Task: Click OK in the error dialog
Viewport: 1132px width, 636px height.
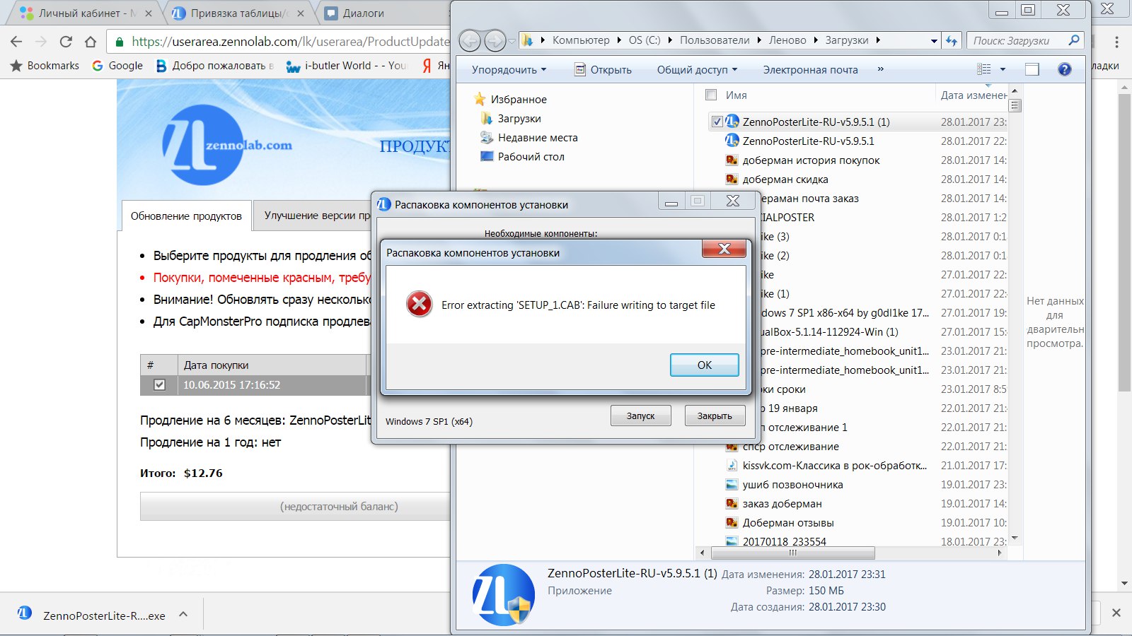Action: coord(704,365)
